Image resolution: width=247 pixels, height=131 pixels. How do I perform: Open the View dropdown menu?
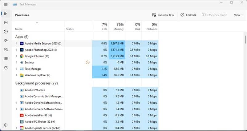point(238,15)
